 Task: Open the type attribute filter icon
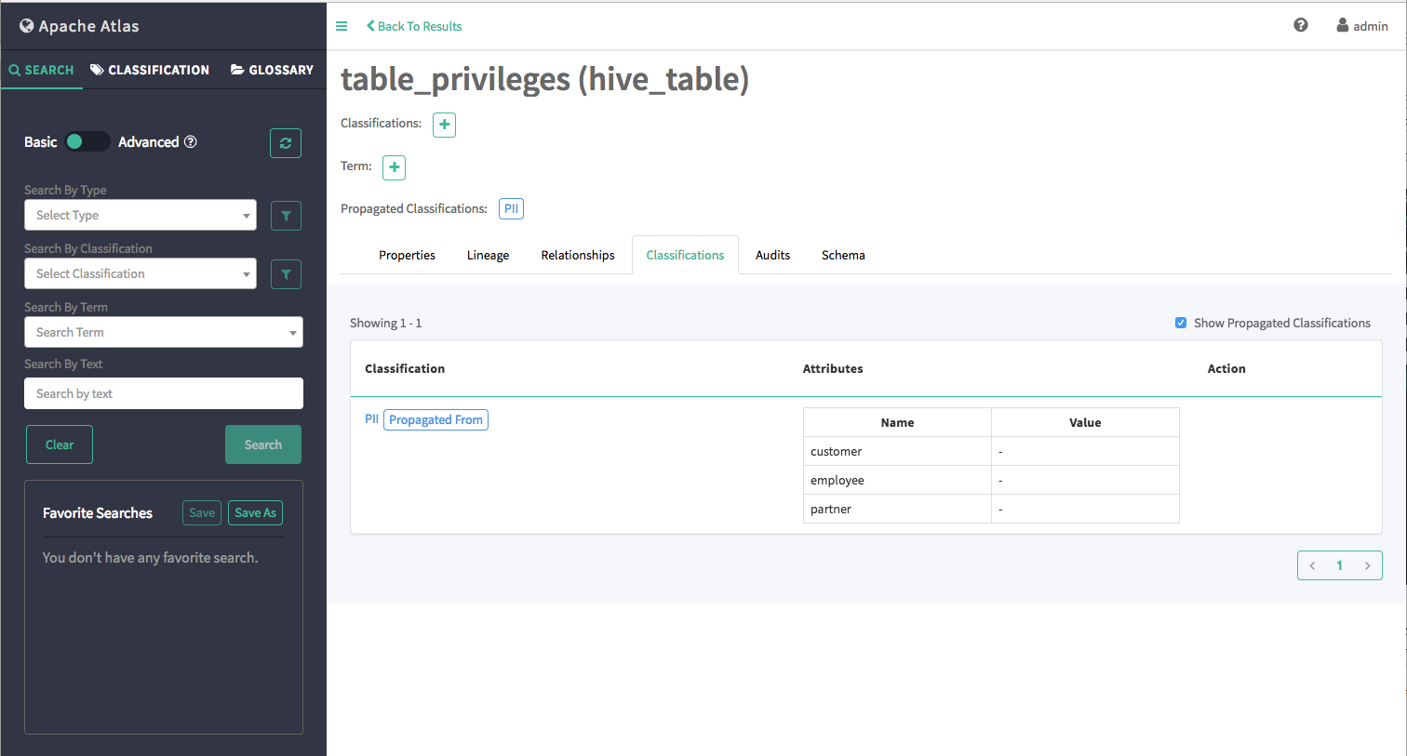(x=286, y=216)
